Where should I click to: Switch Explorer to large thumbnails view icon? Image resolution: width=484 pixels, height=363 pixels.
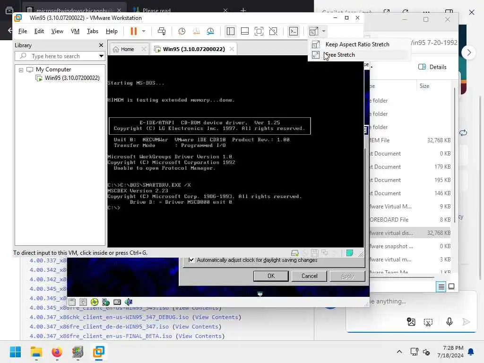coord(451,287)
